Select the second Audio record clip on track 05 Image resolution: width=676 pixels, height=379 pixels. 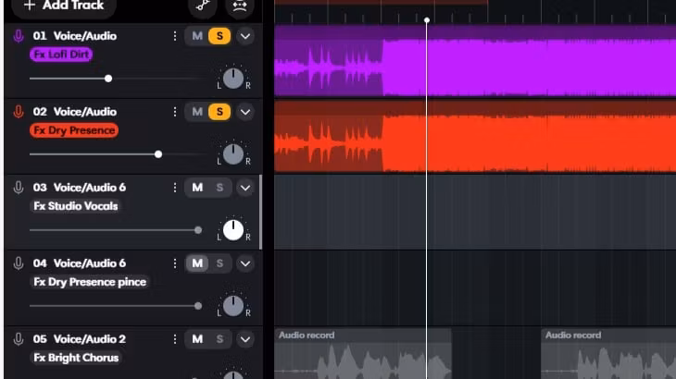click(x=608, y=354)
